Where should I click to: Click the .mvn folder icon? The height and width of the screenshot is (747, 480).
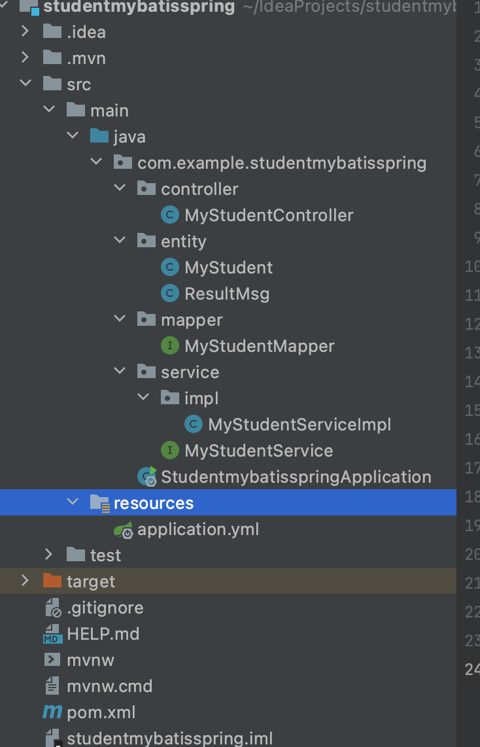[52, 58]
